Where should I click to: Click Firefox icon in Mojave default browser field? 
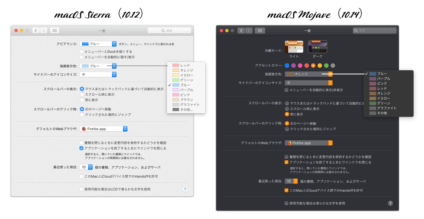point(289,143)
